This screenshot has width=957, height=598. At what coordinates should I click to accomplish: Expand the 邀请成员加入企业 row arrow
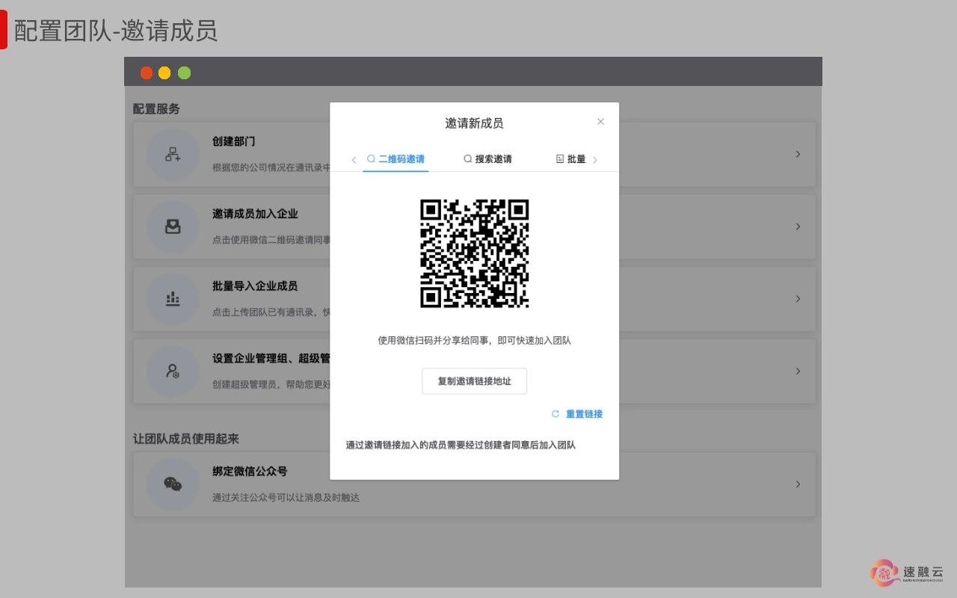coord(798,226)
